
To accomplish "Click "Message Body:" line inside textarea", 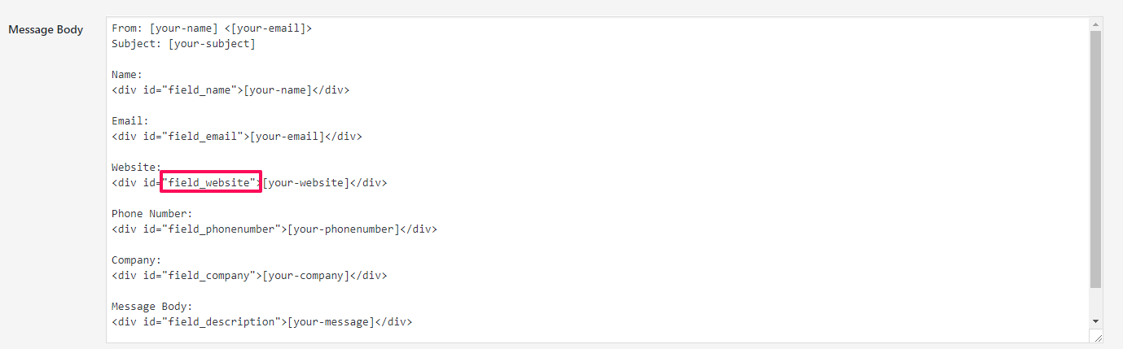I will click(x=152, y=306).
